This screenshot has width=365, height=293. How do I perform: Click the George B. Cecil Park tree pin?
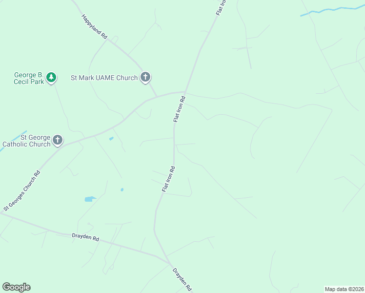tap(51, 78)
